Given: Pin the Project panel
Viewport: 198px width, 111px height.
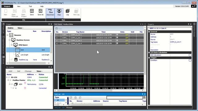Looking at the screenshot, I should click(49, 24).
